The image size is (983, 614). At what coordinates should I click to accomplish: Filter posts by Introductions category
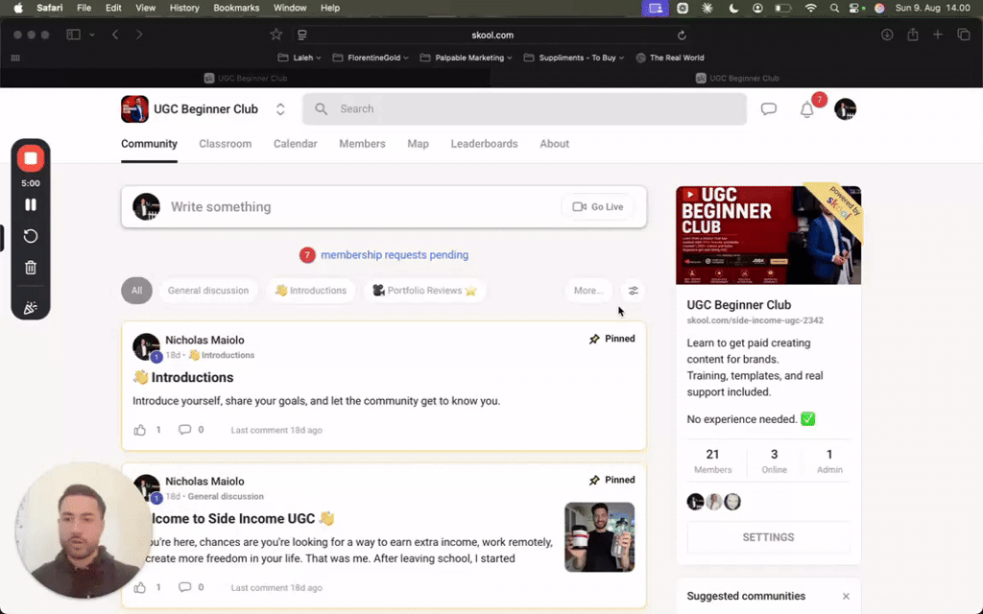click(311, 291)
